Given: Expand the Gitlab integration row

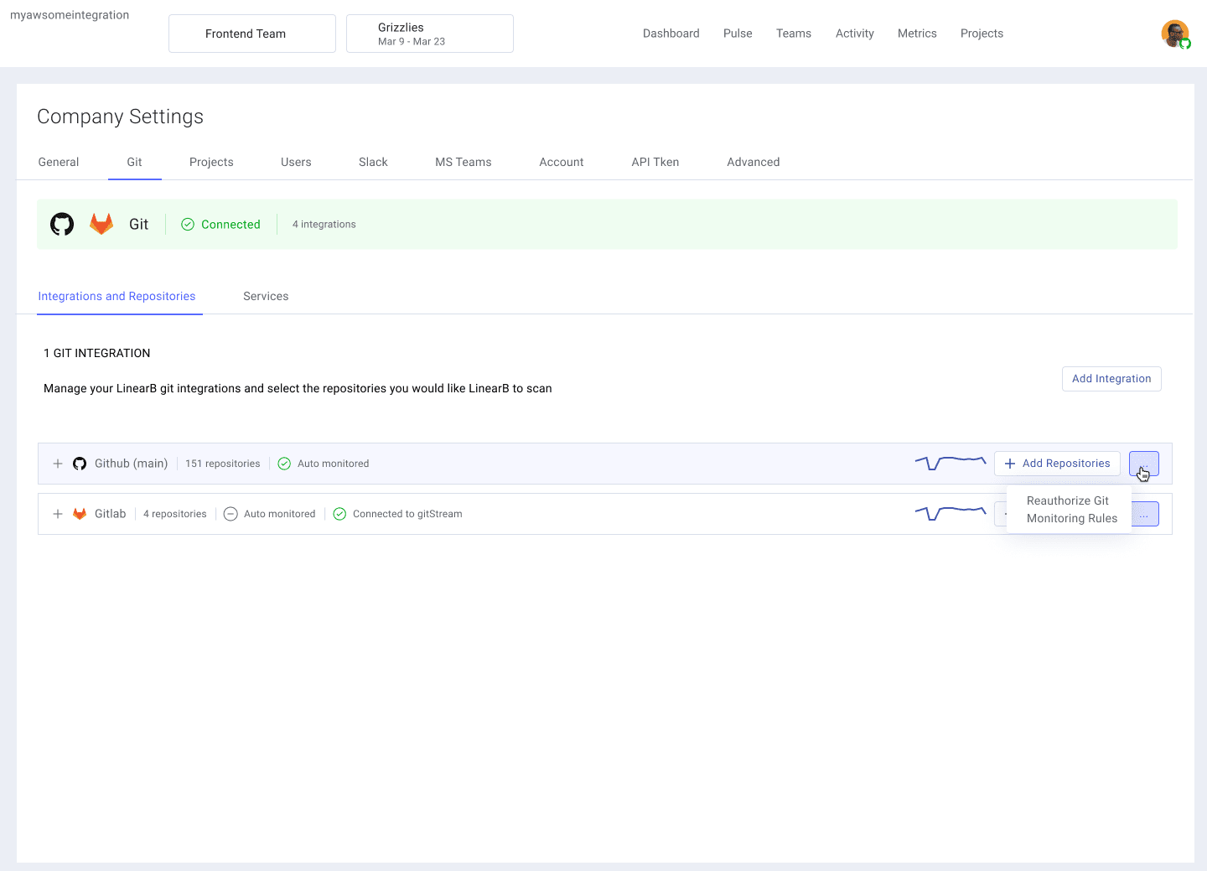Looking at the screenshot, I should (58, 514).
